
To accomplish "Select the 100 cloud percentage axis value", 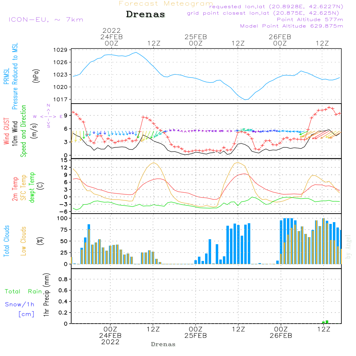I will (x=62, y=219).
